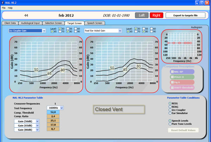Toggle level 90 checkbox for Real Ear graph

(152, 31)
